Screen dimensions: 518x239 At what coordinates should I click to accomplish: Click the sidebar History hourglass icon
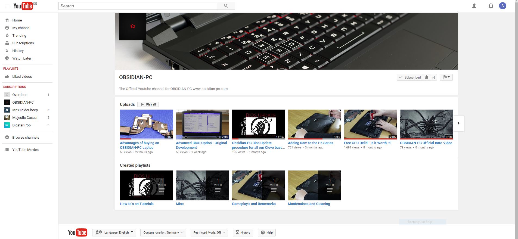[7, 51]
